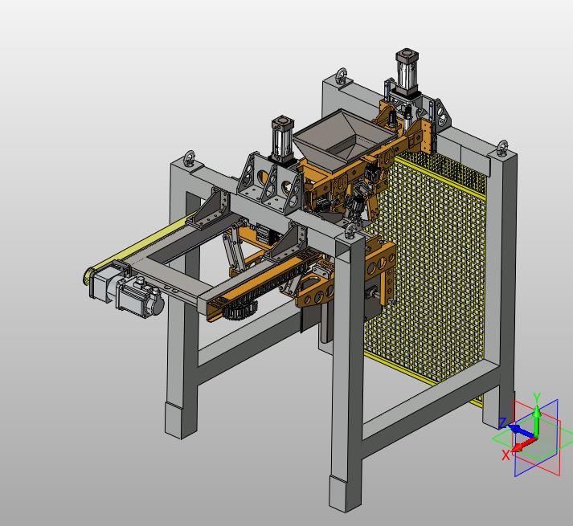Select the Y axis label on triad
573x526 pixels.
pyautogui.click(x=537, y=398)
